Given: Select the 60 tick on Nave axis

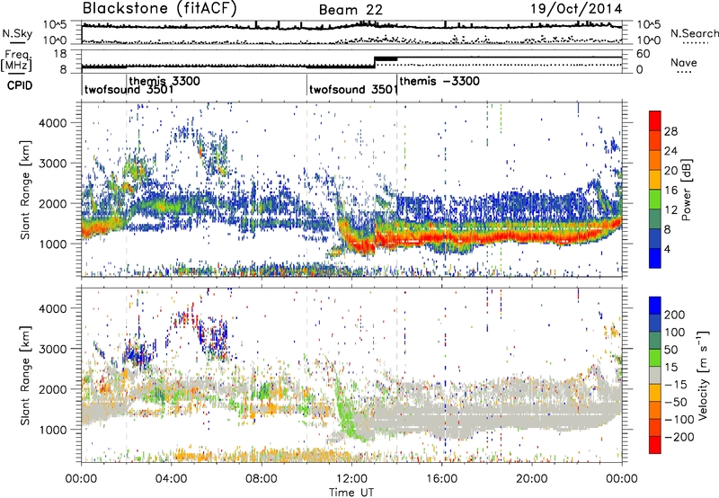Looking at the screenshot, I should (x=643, y=54).
